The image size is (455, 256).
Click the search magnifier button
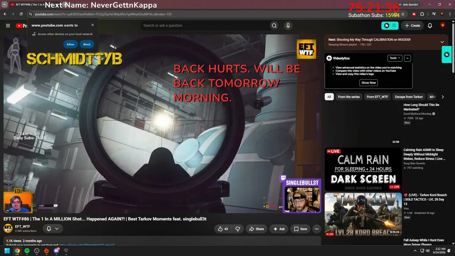(274, 26)
